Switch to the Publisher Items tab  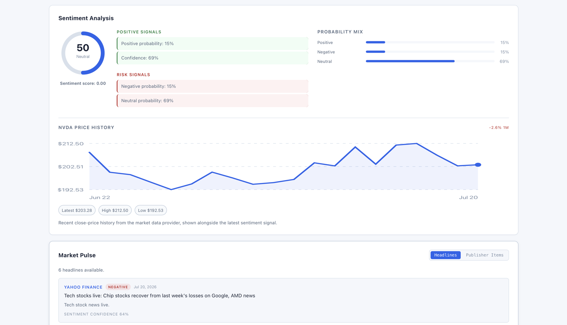point(484,255)
